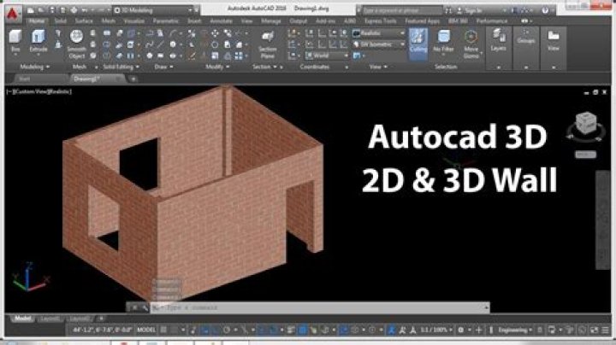This screenshot has width=616, height=345.
Task: Click the No Filter selection icon
Action: (x=442, y=39)
